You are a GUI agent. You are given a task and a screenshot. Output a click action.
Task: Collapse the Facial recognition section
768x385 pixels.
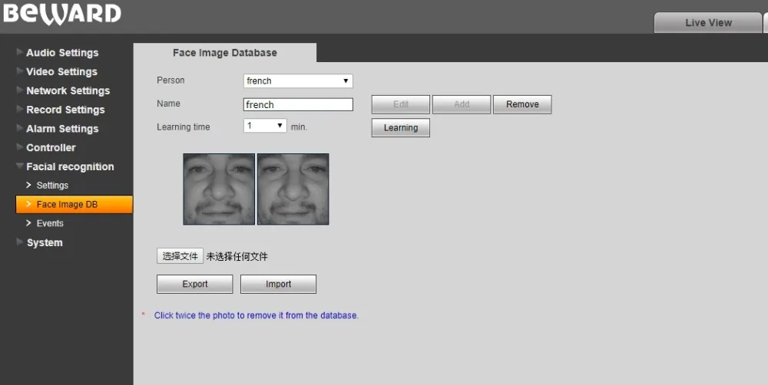coord(70,166)
